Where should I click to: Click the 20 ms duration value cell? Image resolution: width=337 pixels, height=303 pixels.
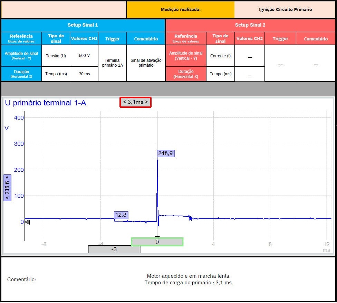pos(84,74)
